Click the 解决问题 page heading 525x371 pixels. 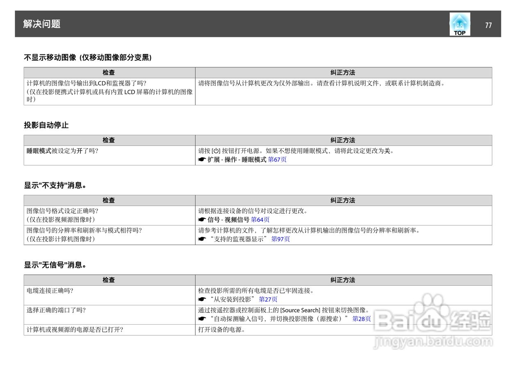(x=42, y=24)
